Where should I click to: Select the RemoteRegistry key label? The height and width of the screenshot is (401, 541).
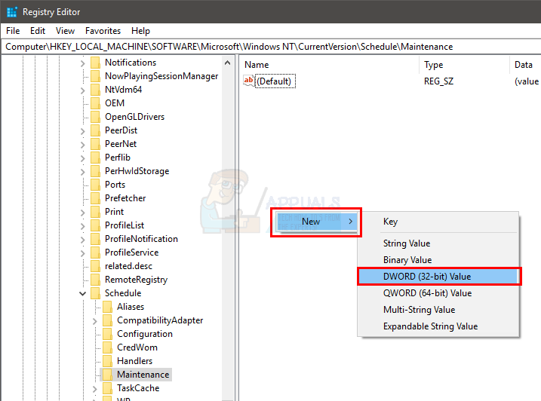pos(136,280)
